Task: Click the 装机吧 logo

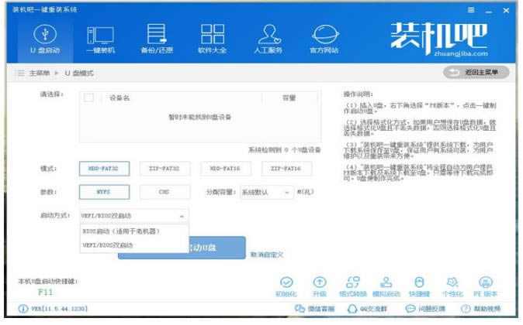Action: (439, 39)
